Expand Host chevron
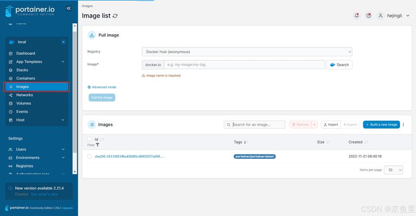 point(63,120)
